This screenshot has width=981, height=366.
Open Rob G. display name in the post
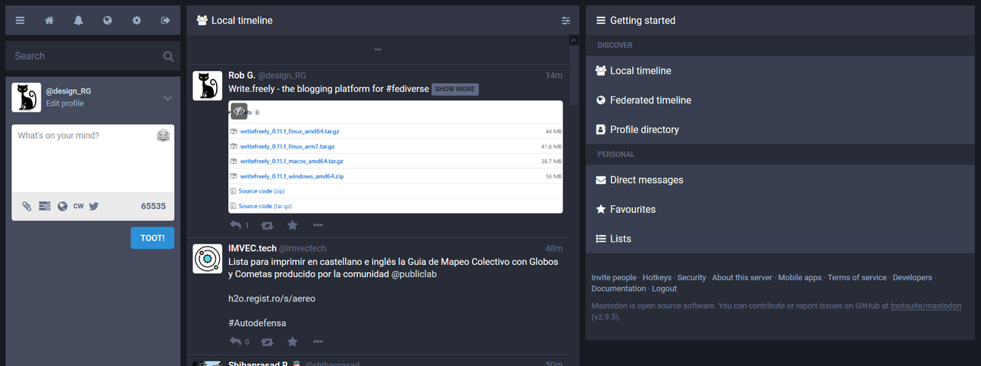241,75
